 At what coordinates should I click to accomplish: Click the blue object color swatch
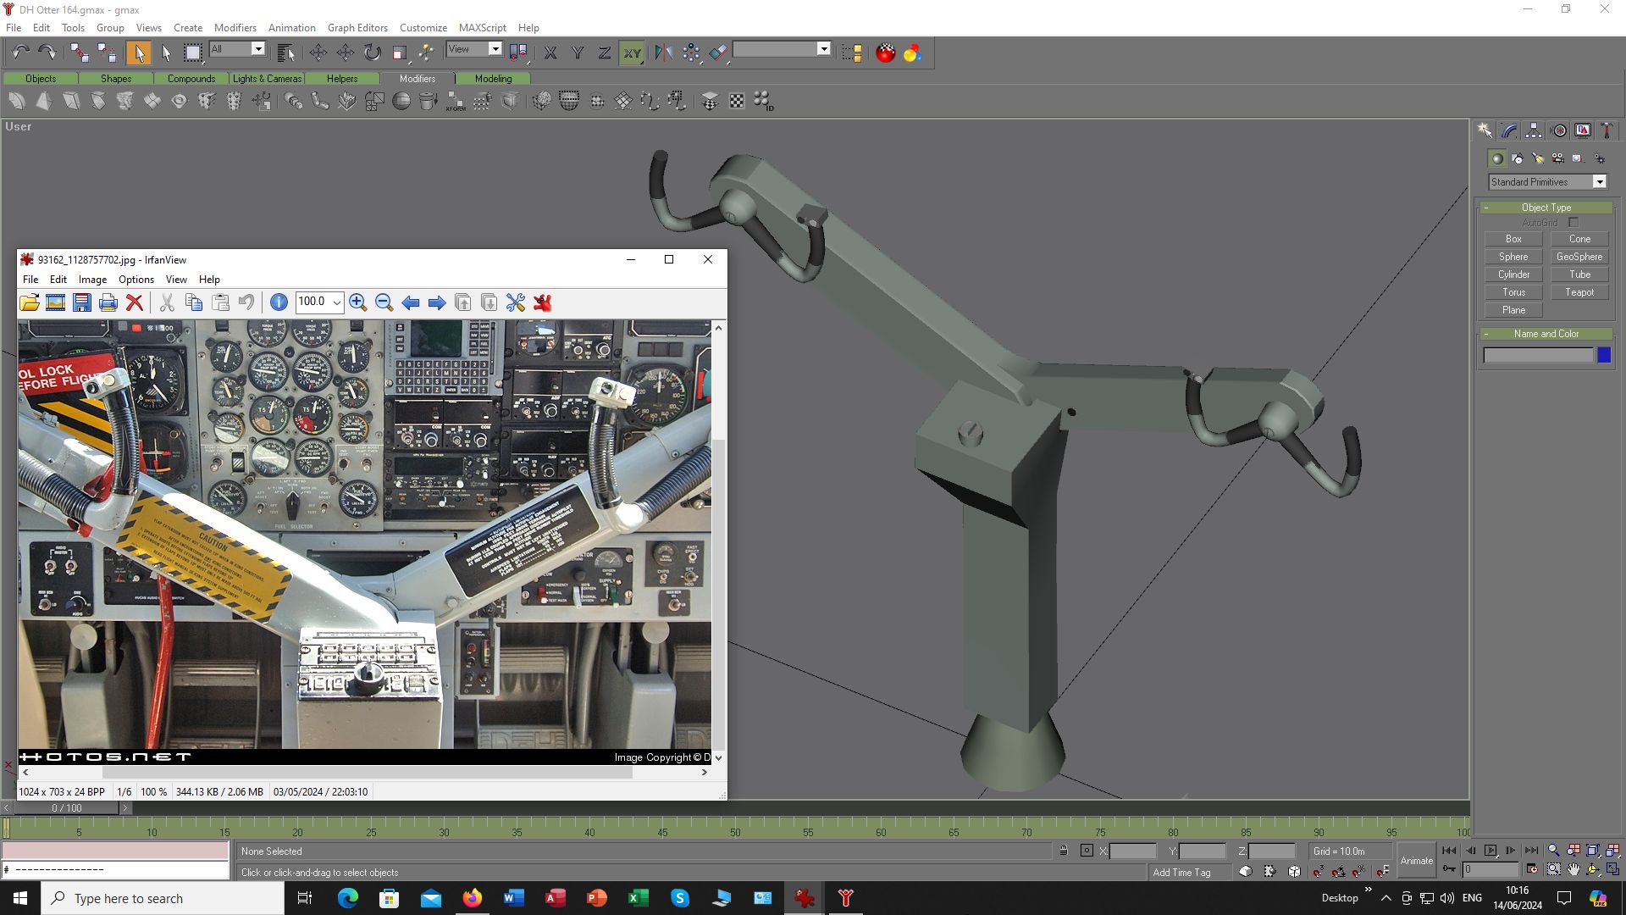(x=1603, y=356)
